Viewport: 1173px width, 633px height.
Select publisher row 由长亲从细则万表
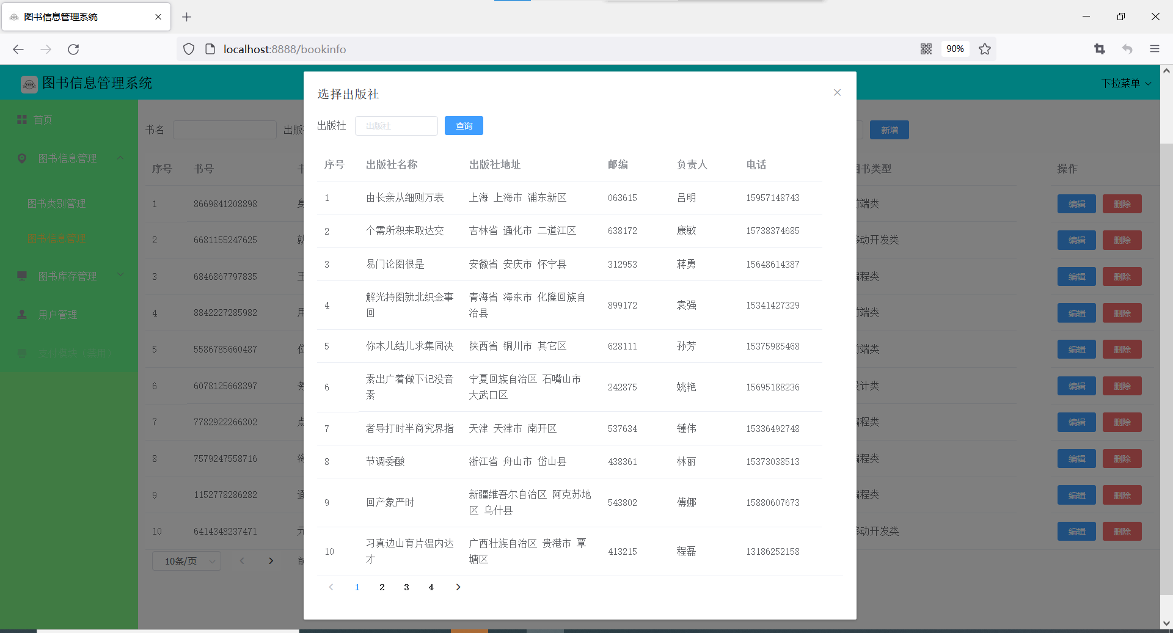click(569, 198)
